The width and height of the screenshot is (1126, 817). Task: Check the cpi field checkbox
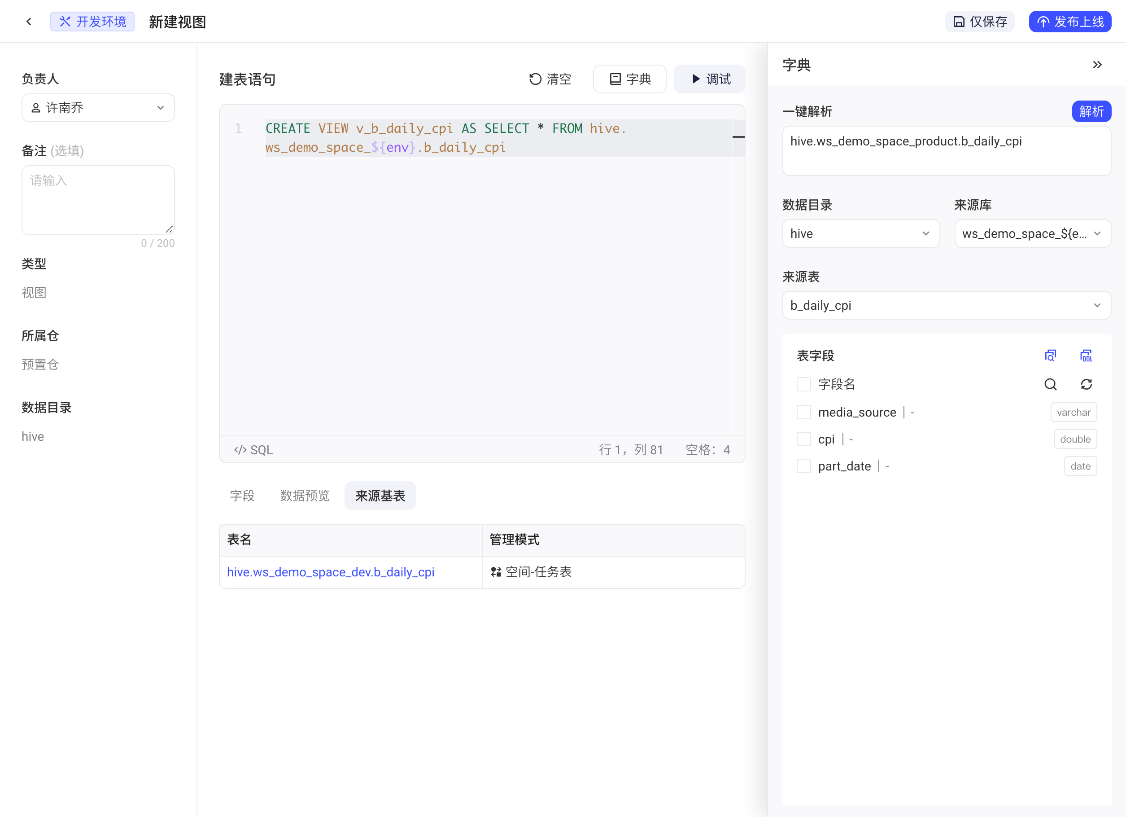[804, 439]
